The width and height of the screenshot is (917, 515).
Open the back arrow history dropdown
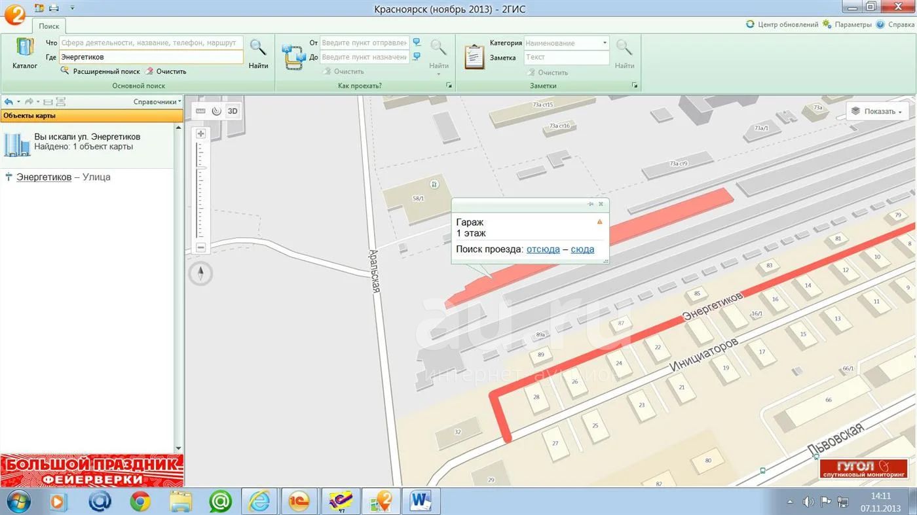tap(18, 102)
